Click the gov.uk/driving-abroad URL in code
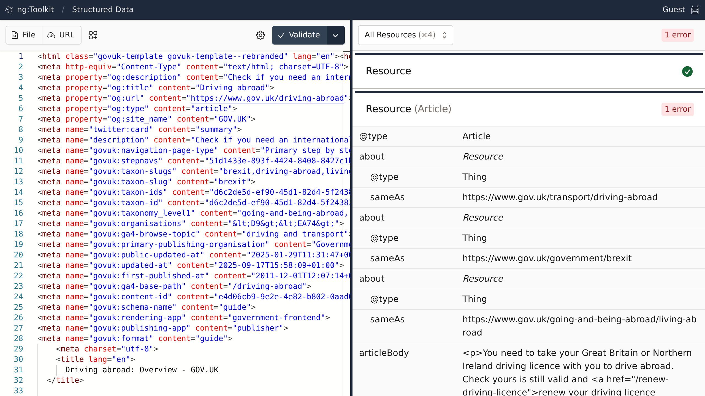The height and width of the screenshot is (396, 705). (267, 98)
